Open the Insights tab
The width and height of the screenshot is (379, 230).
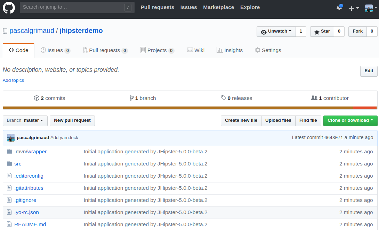click(229, 50)
